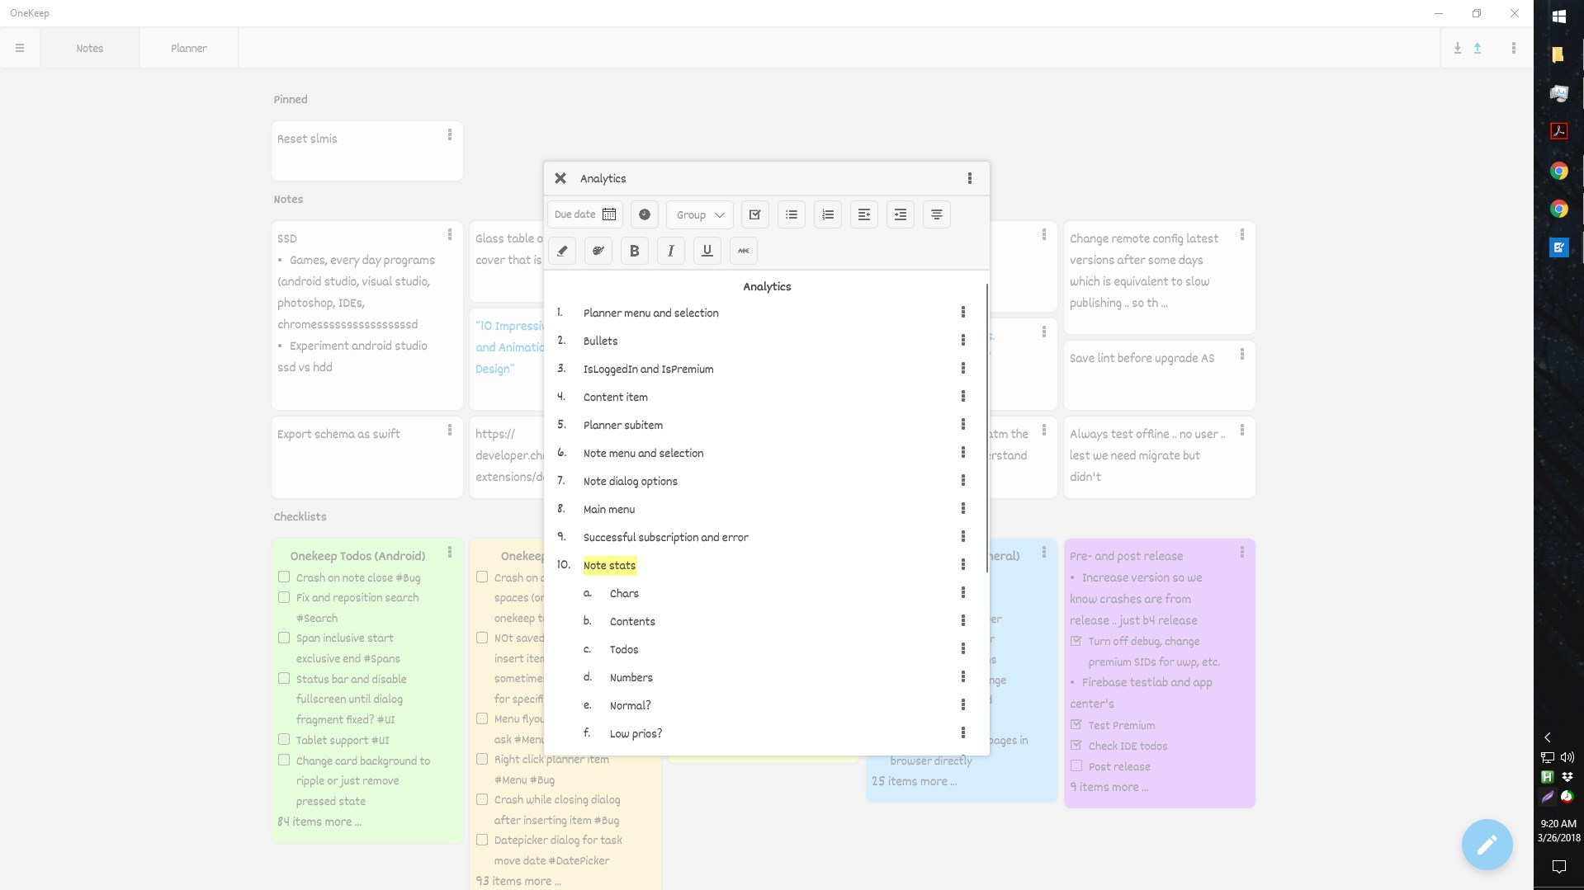Apply bulleted list formatting
Viewport: 1584px width, 890px height.
click(x=792, y=214)
